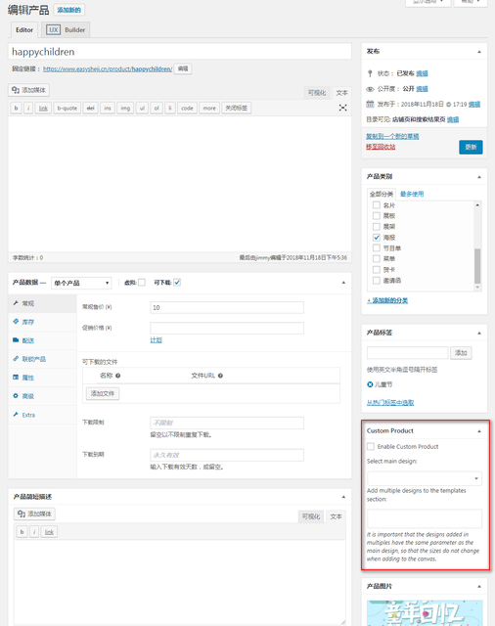The width and height of the screenshot is (495, 626).
Task: Collapse the 产品类别 categories panel
Action: pos(479,176)
